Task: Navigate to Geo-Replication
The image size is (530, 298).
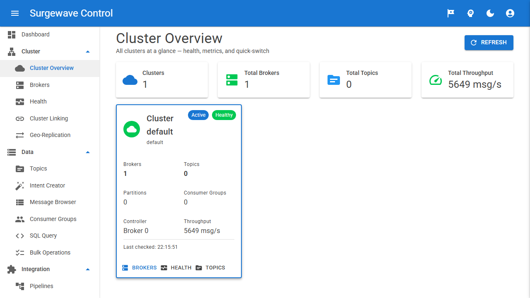Action: [50, 135]
